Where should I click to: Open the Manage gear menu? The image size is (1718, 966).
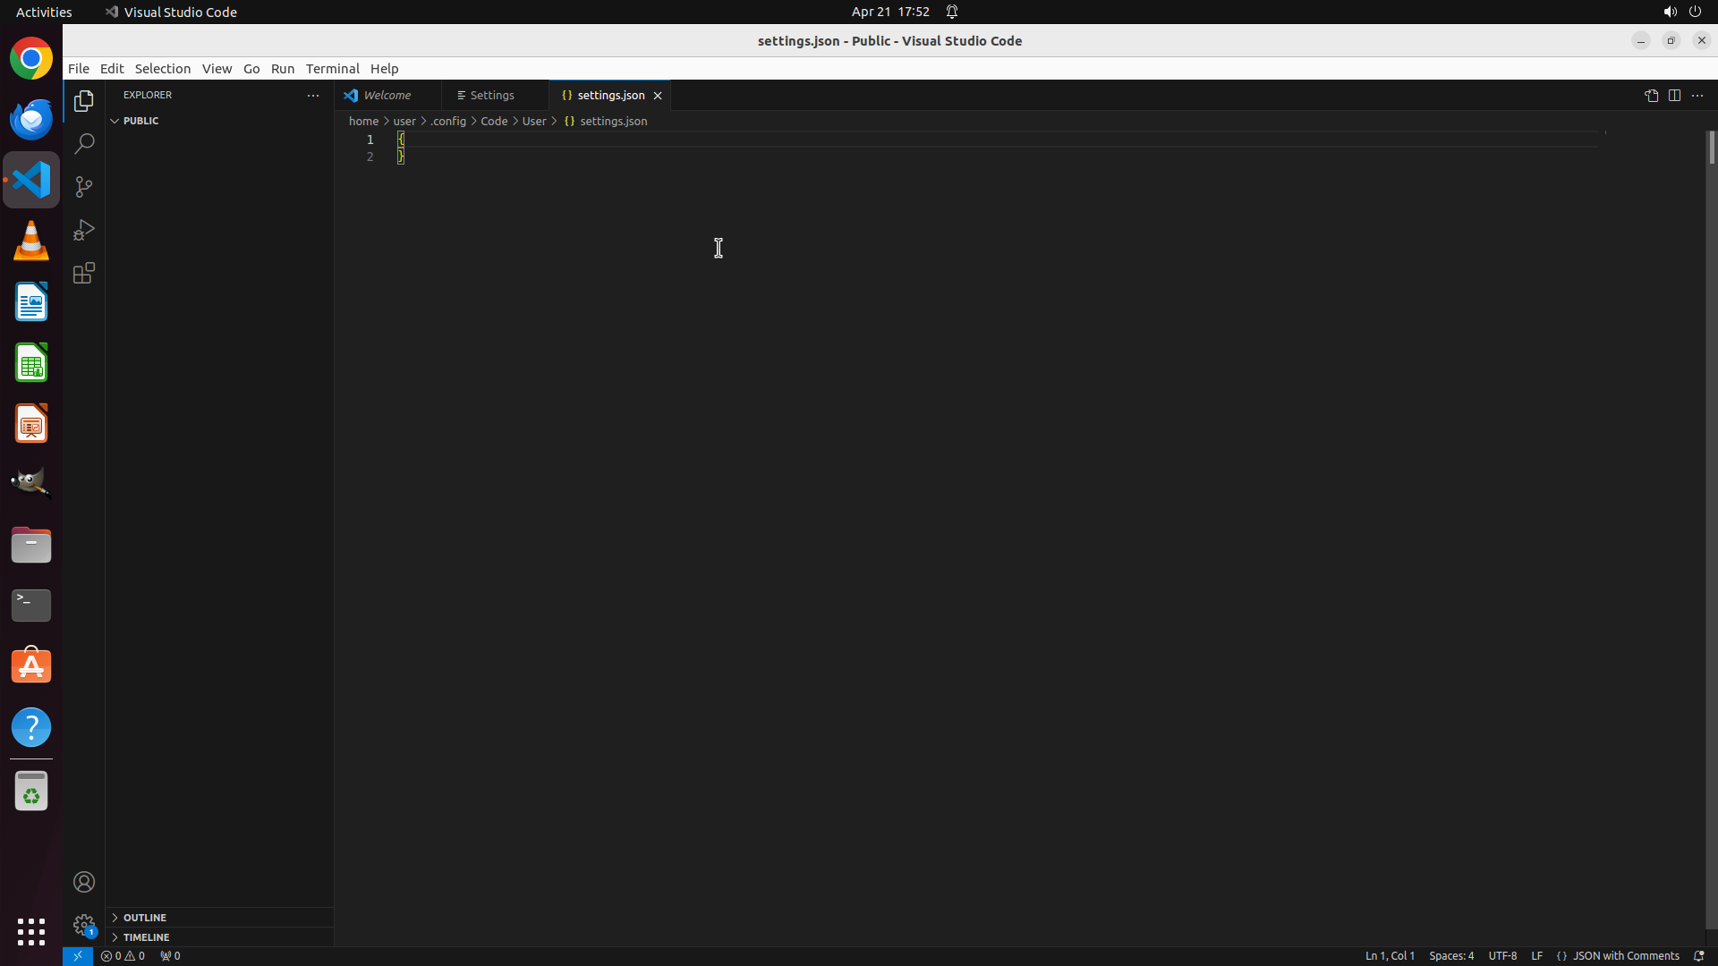84,925
